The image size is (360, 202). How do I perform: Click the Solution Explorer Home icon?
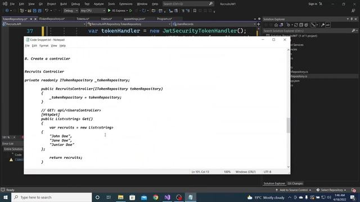pyautogui.click(x=276, y=25)
